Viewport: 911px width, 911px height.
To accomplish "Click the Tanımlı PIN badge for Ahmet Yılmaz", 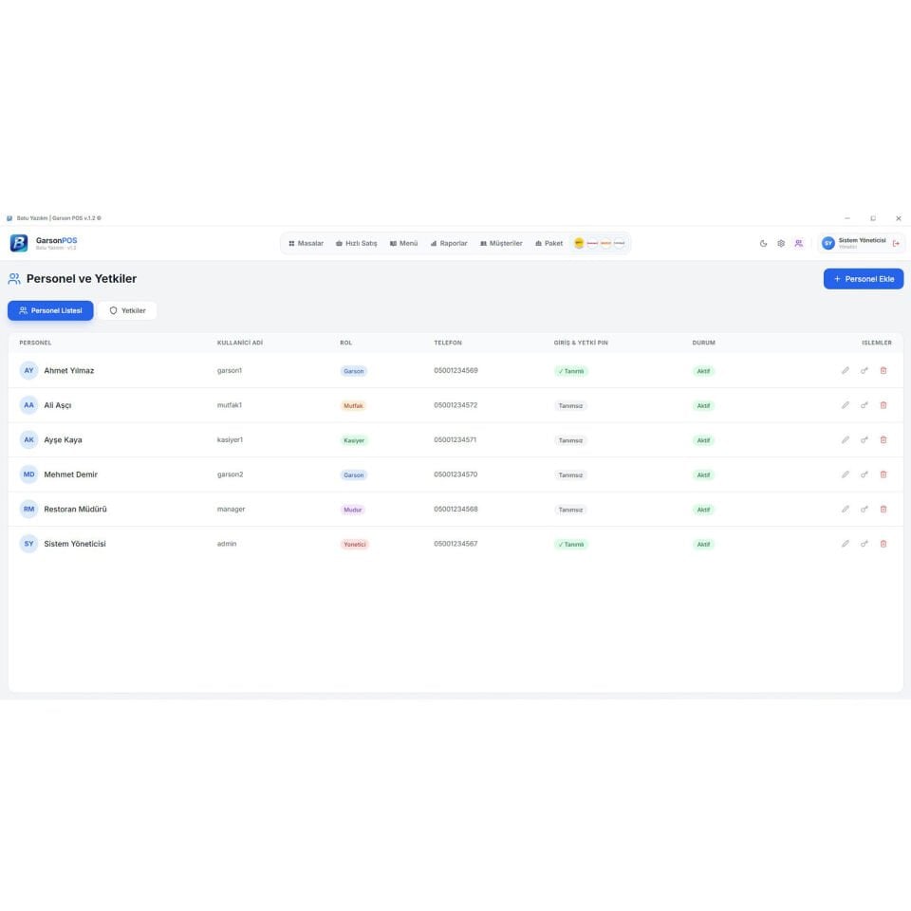I will (x=571, y=371).
